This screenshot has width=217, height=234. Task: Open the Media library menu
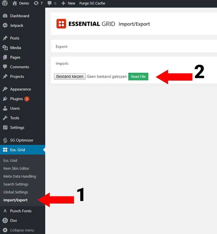point(16,48)
